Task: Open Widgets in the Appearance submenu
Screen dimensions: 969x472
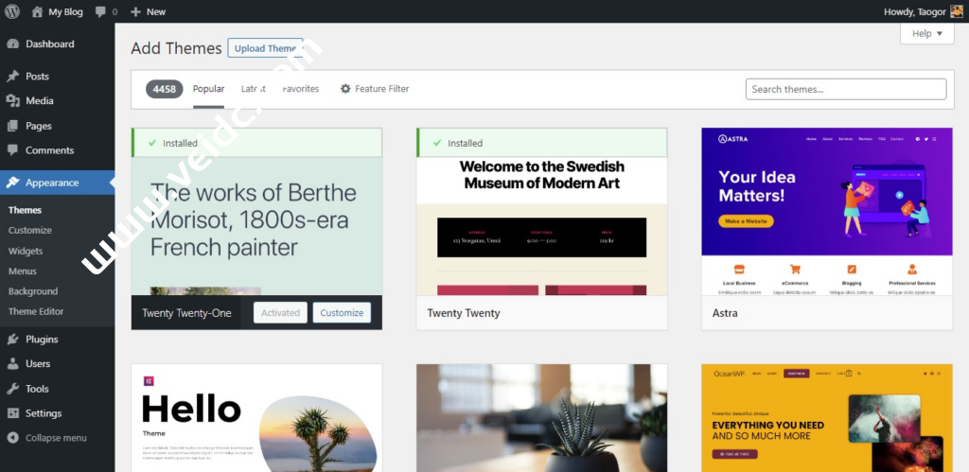Action: (x=26, y=251)
